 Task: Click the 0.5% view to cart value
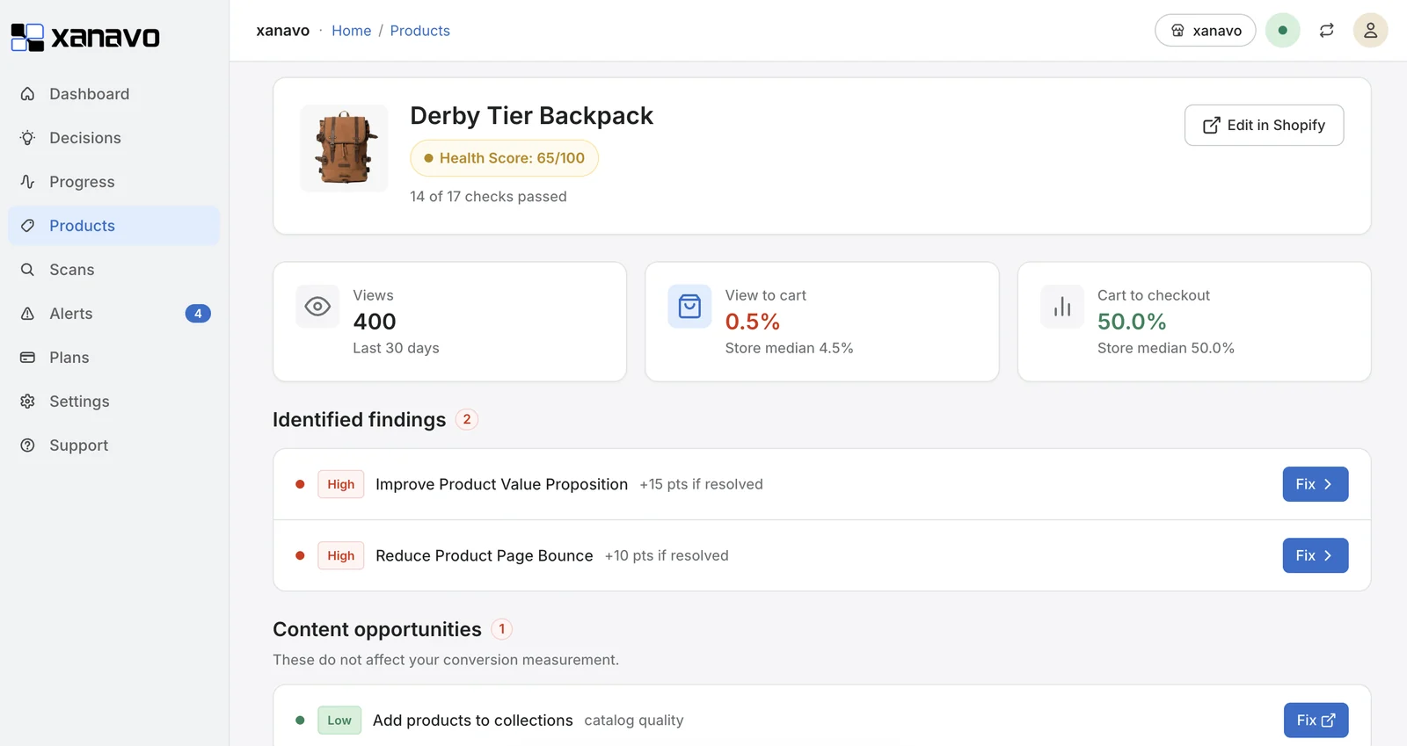[x=753, y=322]
